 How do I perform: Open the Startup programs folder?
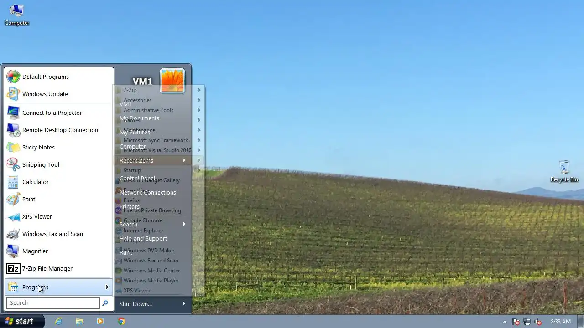click(159, 170)
